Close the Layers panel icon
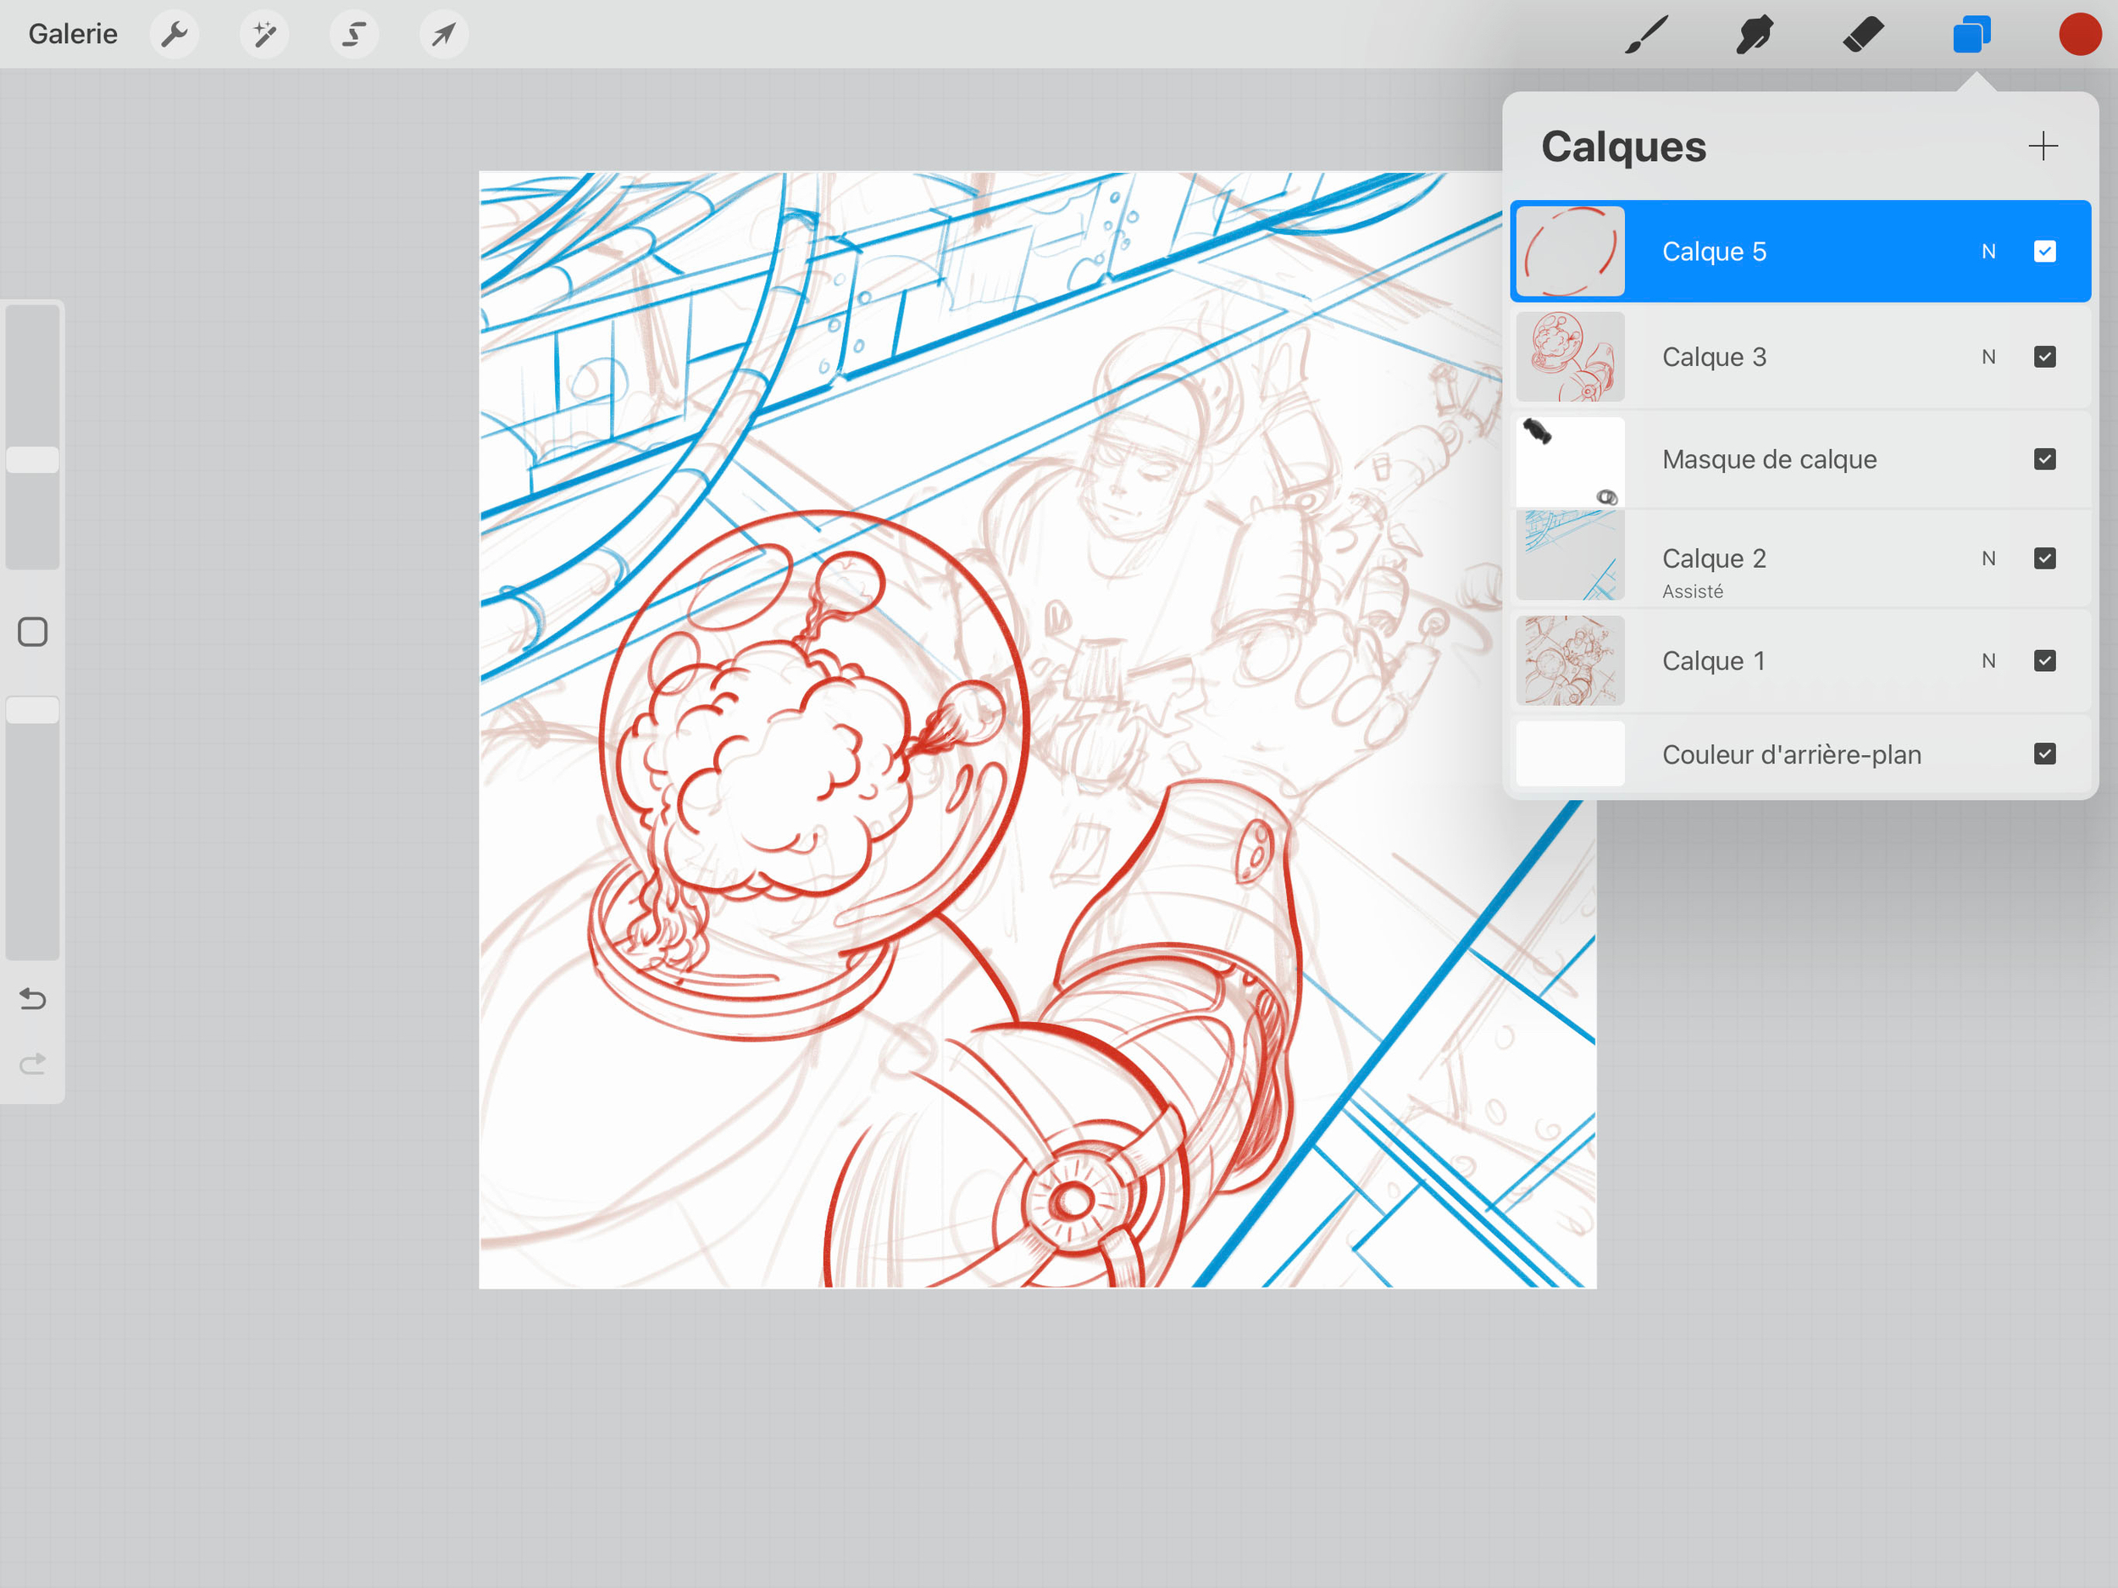The height and width of the screenshot is (1588, 2118). tap(1971, 35)
